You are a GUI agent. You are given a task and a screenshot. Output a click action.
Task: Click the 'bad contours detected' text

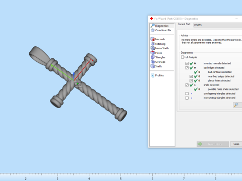(x=220, y=72)
